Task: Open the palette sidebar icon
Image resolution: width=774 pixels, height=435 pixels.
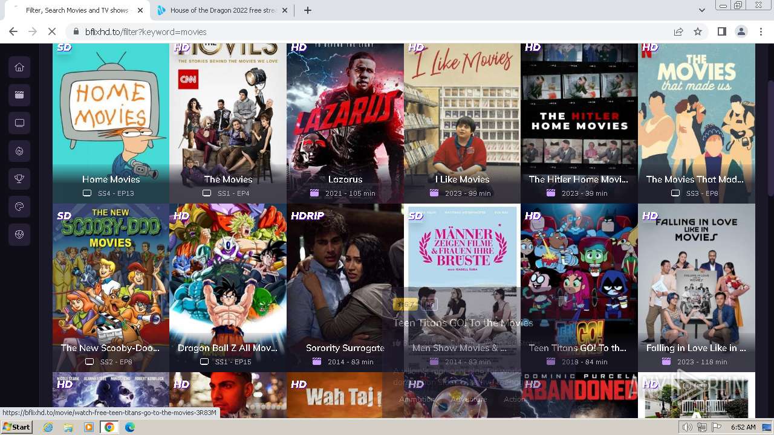Action: tap(19, 207)
